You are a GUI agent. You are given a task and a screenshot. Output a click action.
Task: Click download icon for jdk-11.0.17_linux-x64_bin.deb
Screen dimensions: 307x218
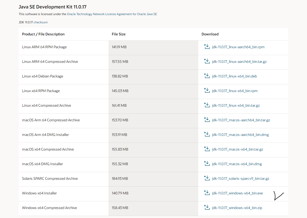point(207,76)
